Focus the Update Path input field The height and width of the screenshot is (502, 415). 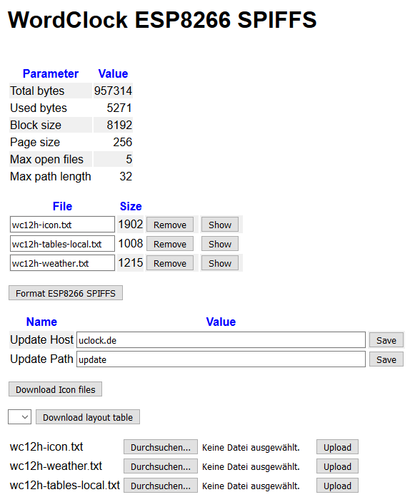[x=221, y=359]
